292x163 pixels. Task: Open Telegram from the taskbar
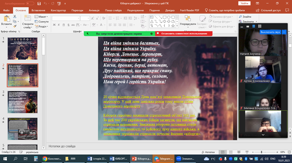click(x=163, y=159)
